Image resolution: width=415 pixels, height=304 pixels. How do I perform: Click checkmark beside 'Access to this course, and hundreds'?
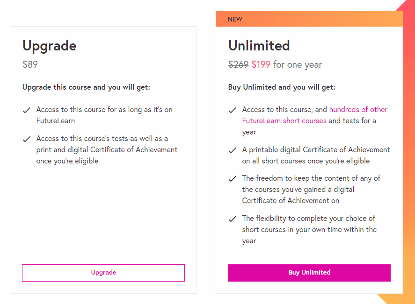(x=232, y=110)
